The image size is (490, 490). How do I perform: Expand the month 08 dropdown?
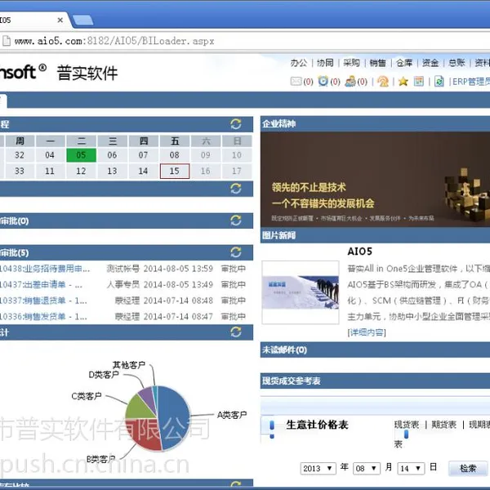click(366, 469)
